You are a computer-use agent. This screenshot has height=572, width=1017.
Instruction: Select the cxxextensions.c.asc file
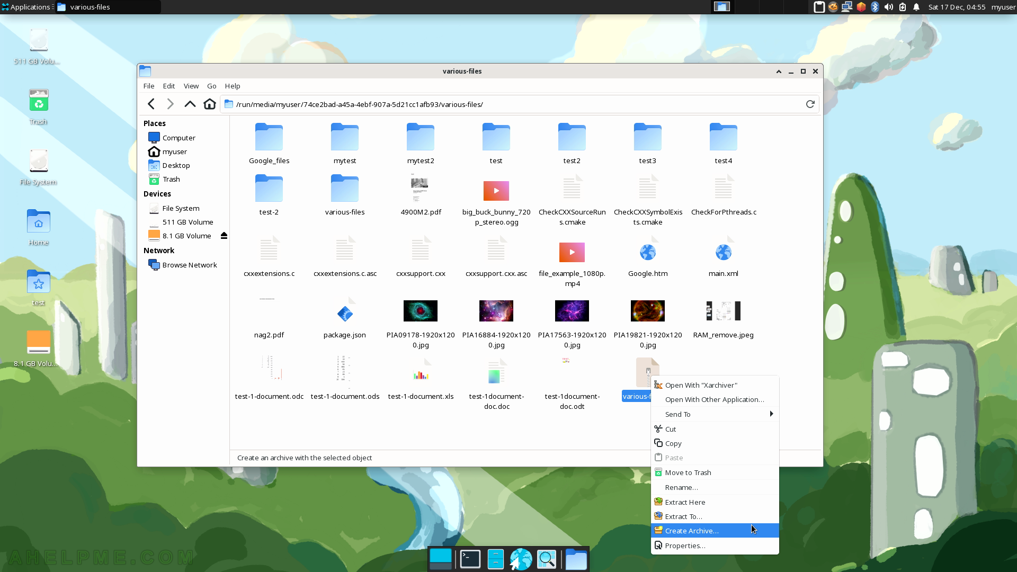pos(345,256)
